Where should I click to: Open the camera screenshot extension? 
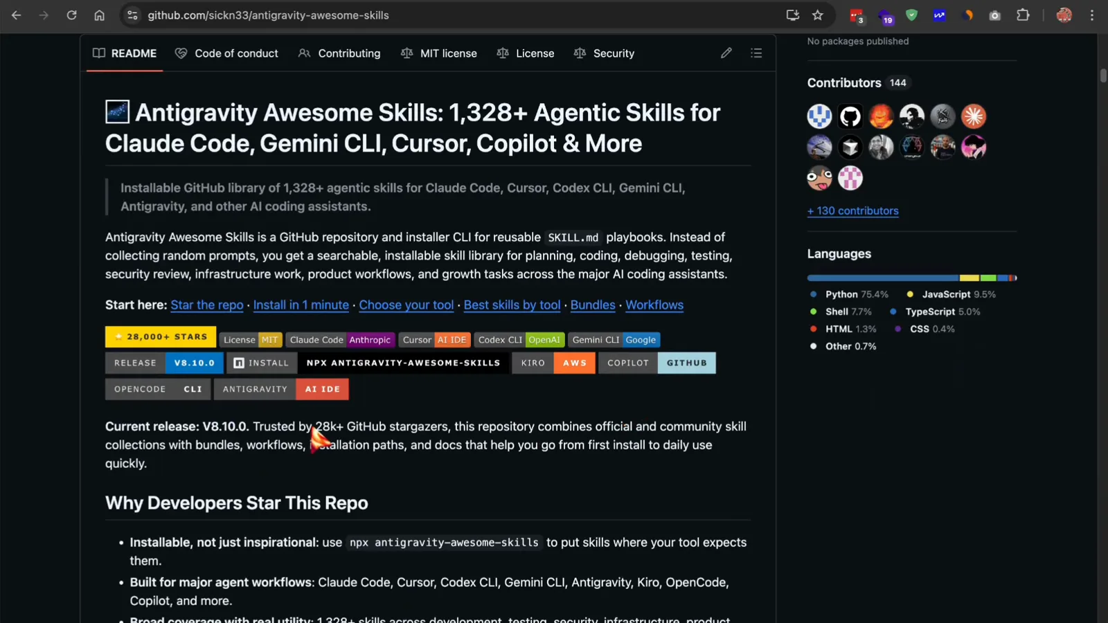point(994,15)
